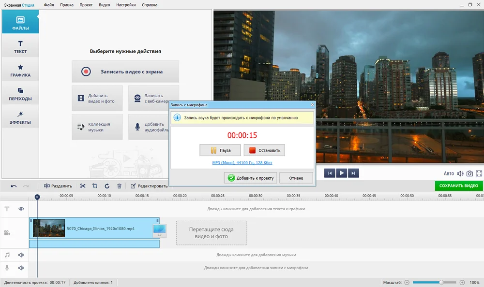Stop the microphone recording
This screenshot has width=484, height=287.
[264, 150]
